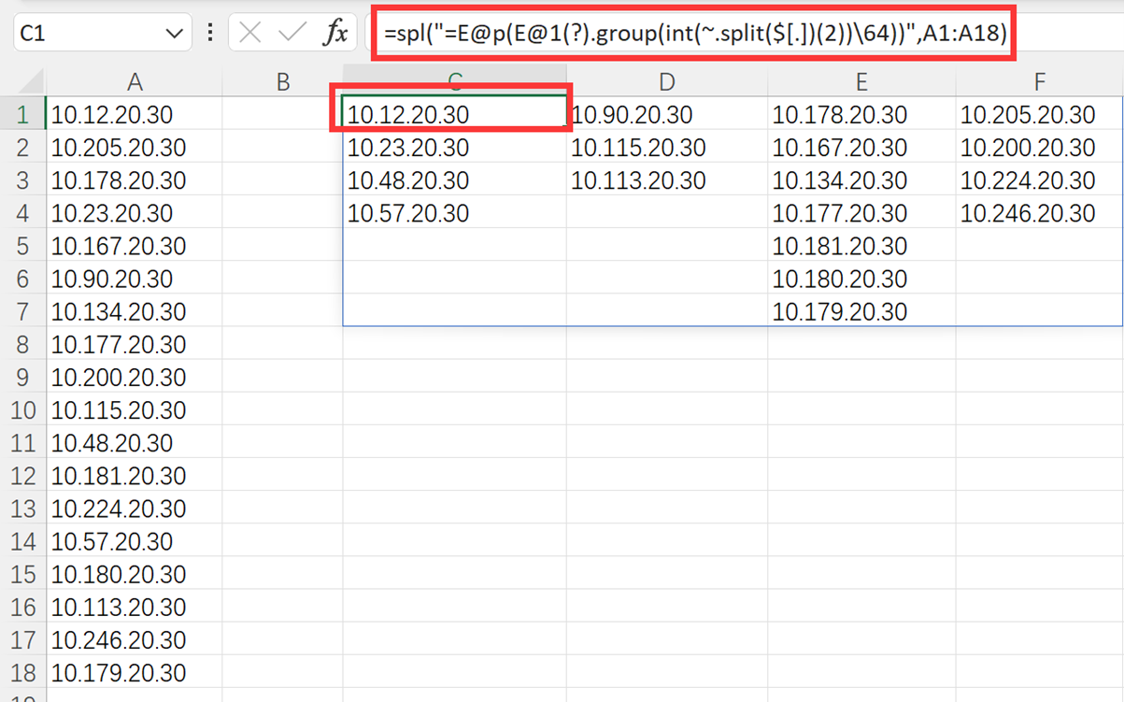Select column D header
This screenshot has height=702, width=1124.
coord(666,82)
